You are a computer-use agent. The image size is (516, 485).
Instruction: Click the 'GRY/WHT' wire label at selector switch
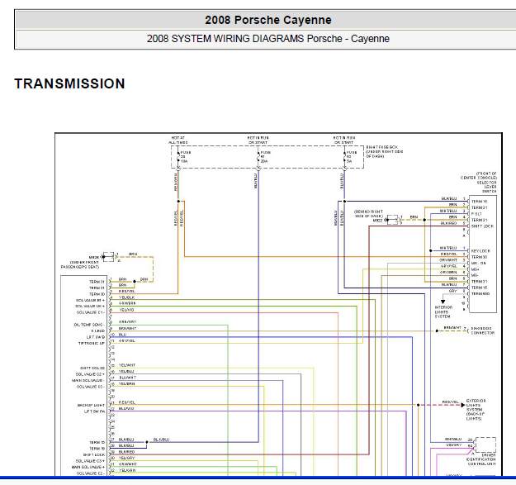(x=447, y=259)
